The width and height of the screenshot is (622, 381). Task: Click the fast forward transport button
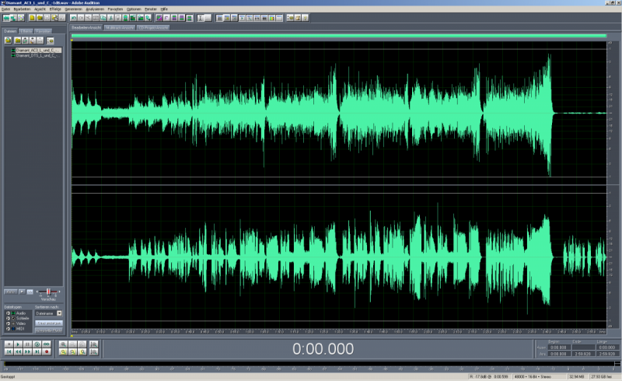pyautogui.click(x=27, y=352)
